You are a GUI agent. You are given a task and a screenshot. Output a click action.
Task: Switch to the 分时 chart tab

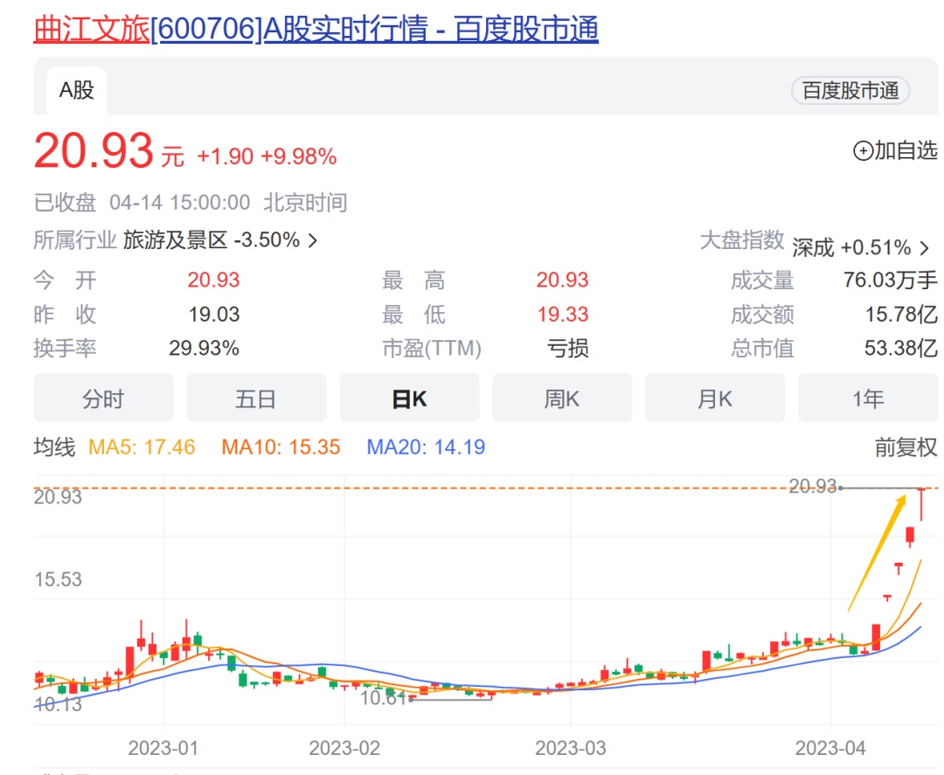103,398
